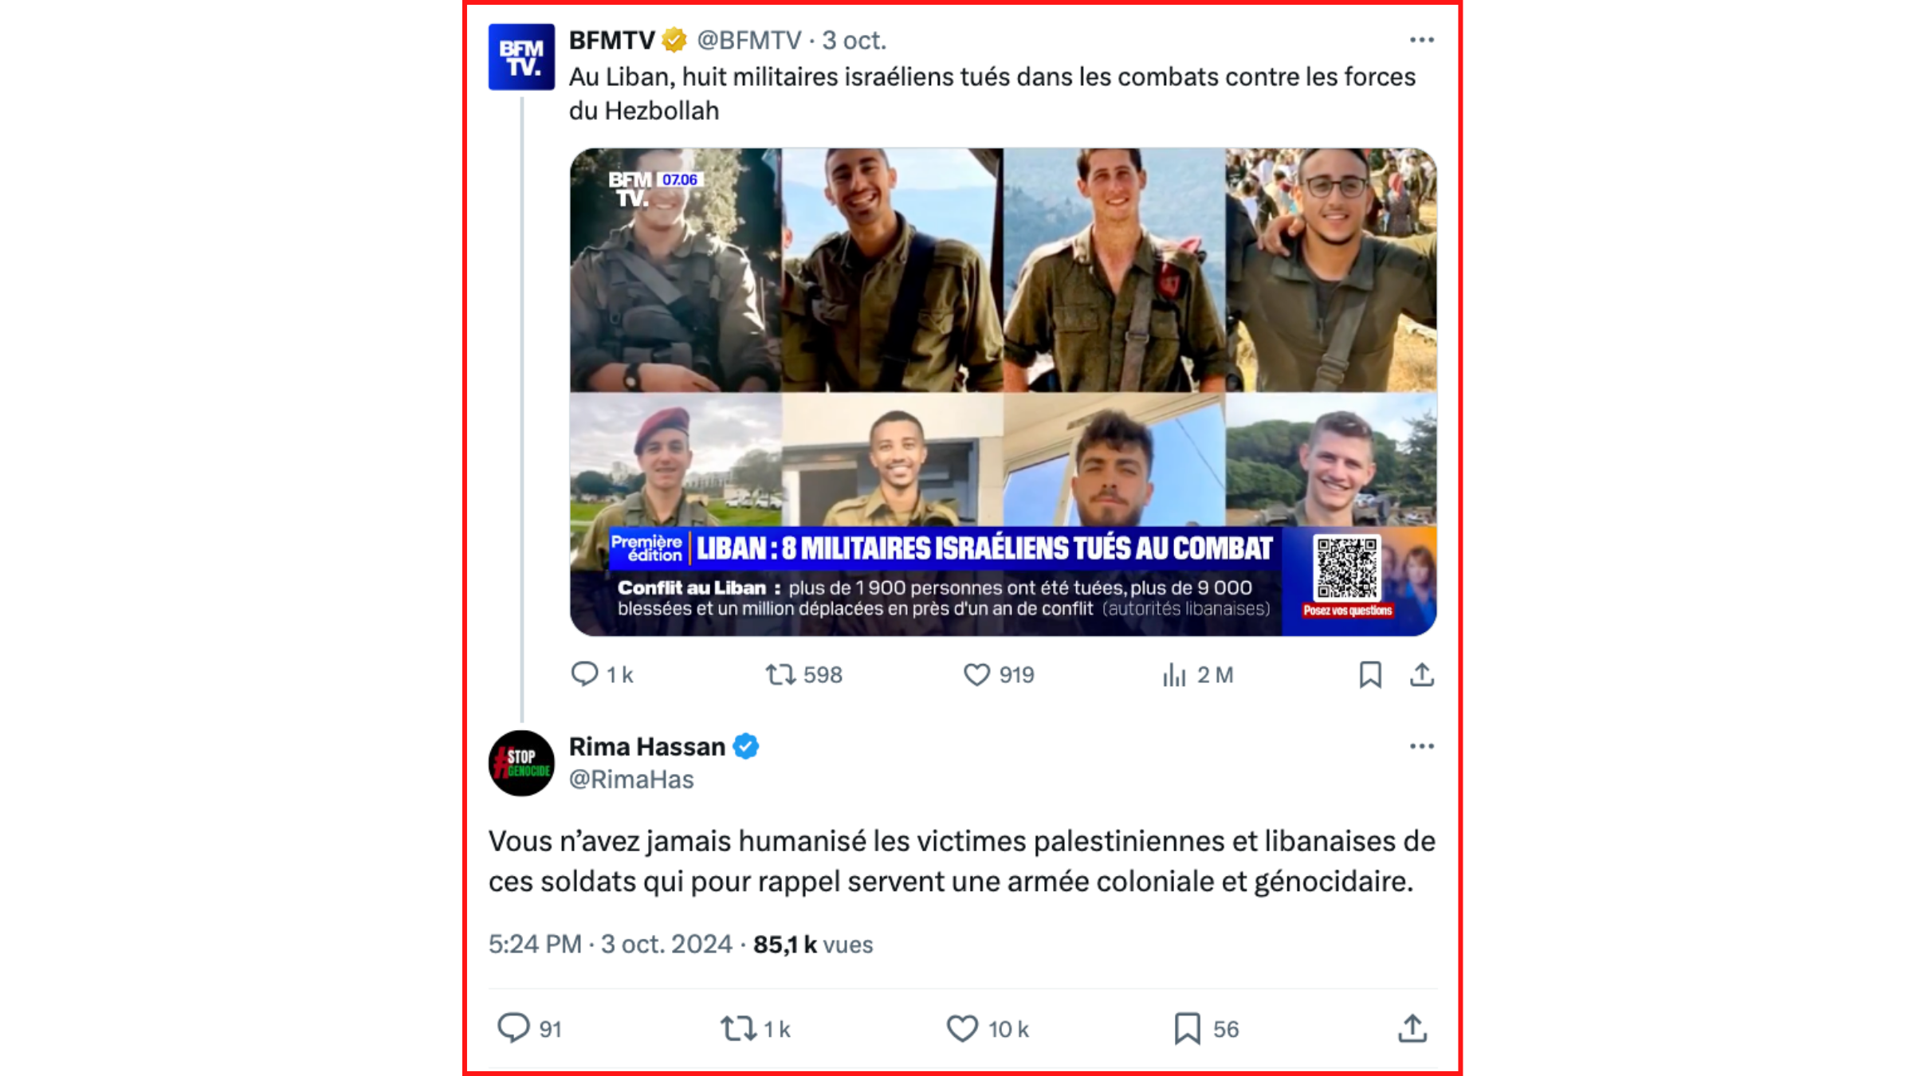Viewport: 1913px width, 1076px height.
Task: Open the BFMTV profile avatar
Action: click(x=521, y=57)
